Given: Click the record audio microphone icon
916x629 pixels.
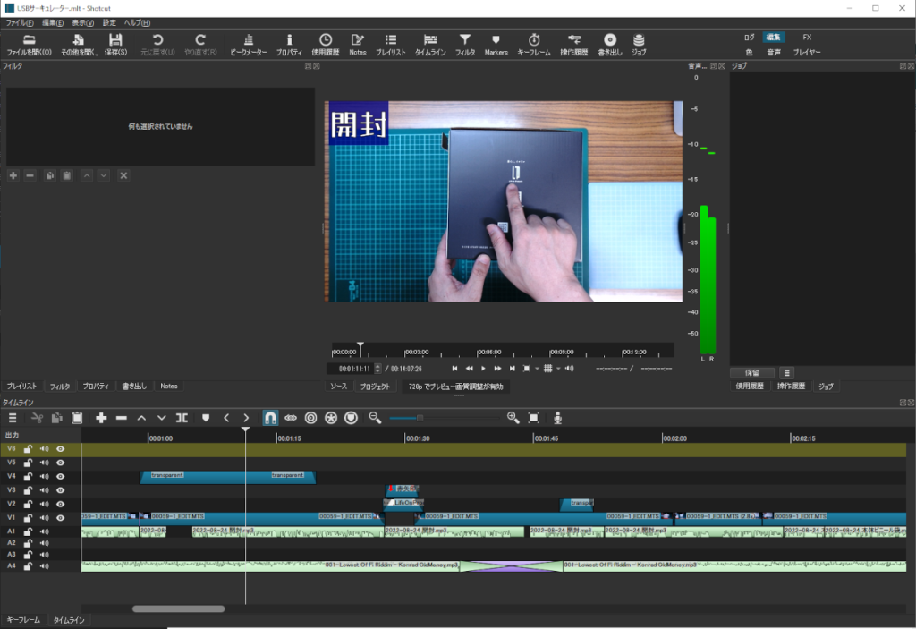Looking at the screenshot, I should pos(557,418).
